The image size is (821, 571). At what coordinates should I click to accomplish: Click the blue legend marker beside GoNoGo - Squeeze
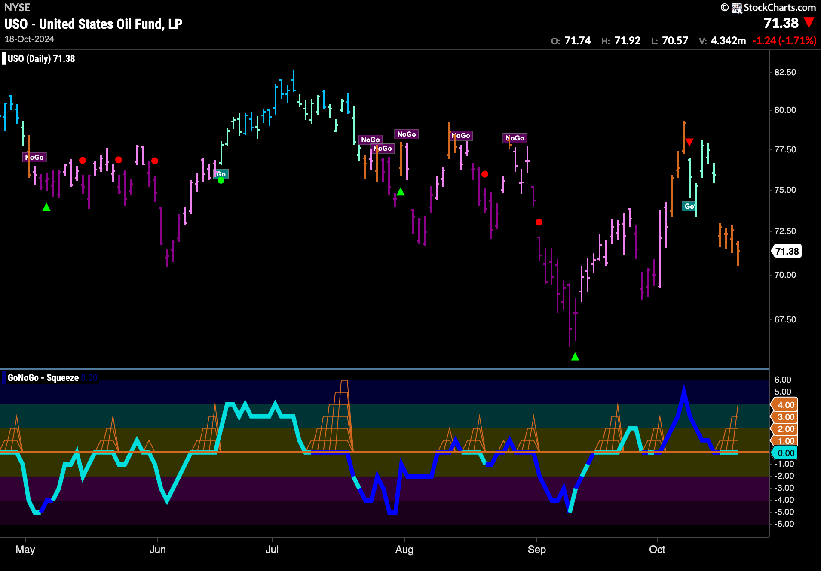[4, 377]
